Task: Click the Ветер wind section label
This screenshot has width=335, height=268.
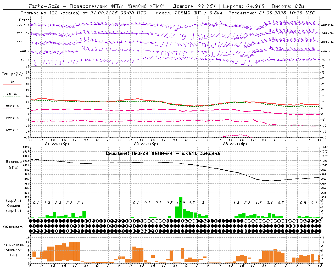Action: click(24, 20)
